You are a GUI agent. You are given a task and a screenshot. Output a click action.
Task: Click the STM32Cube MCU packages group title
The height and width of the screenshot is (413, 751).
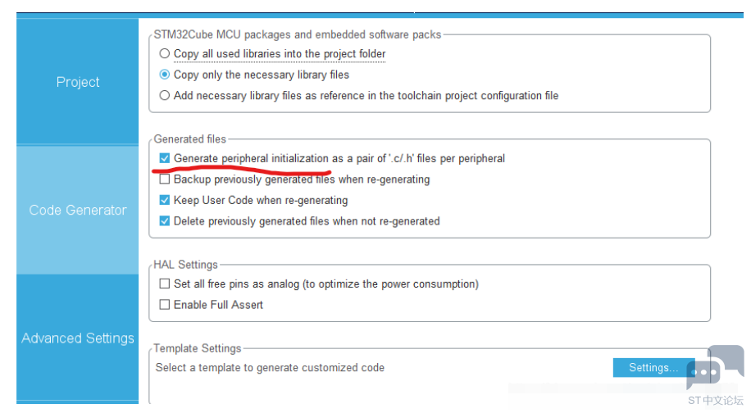(x=298, y=34)
